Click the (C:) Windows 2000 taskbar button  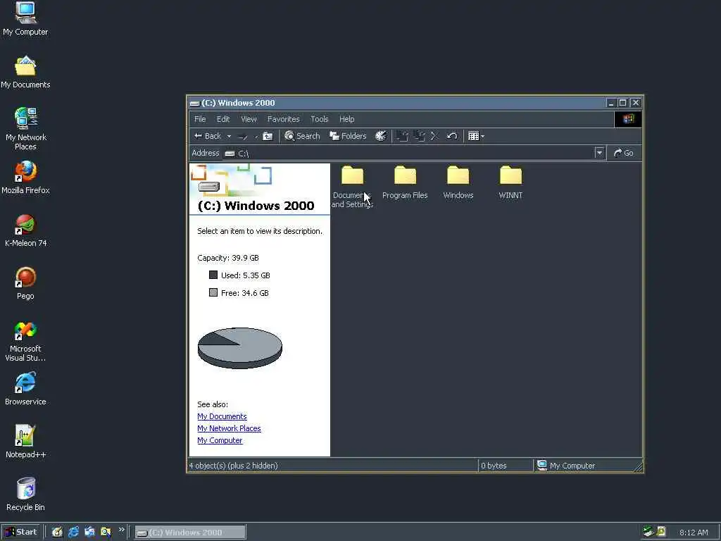(190, 533)
